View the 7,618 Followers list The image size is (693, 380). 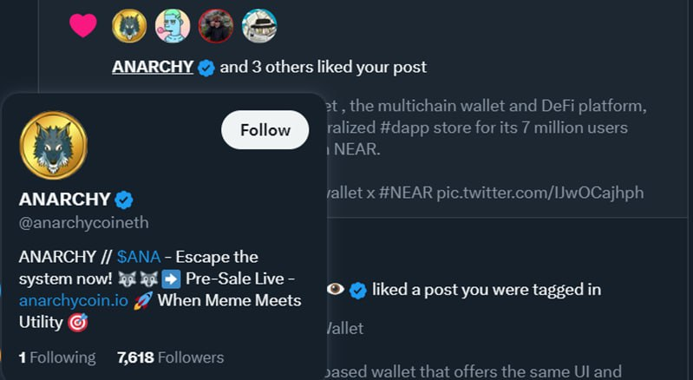(170, 357)
